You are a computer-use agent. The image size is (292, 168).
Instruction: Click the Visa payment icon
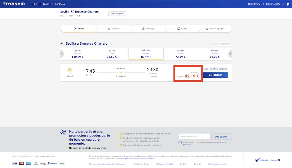pyautogui.click(x=15, y=163)
